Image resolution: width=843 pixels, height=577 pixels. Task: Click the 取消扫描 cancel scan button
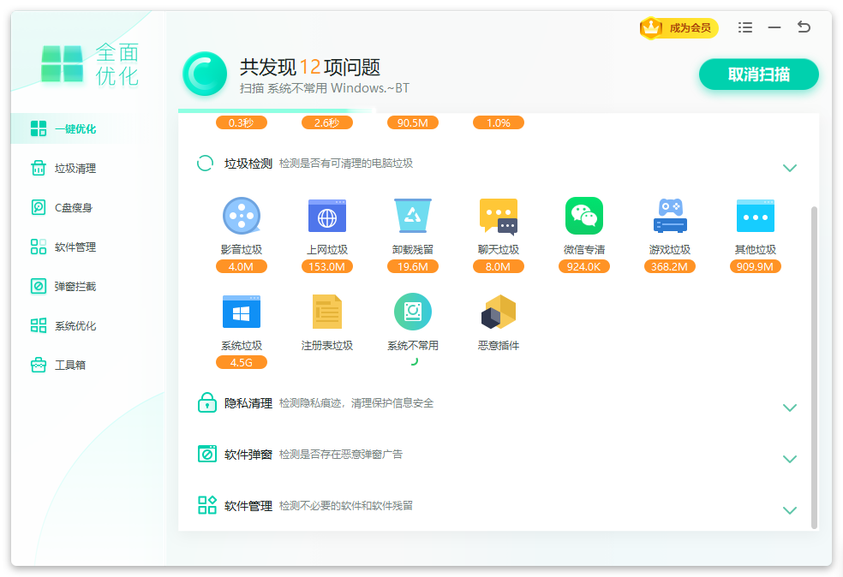(x=758, y=74)
